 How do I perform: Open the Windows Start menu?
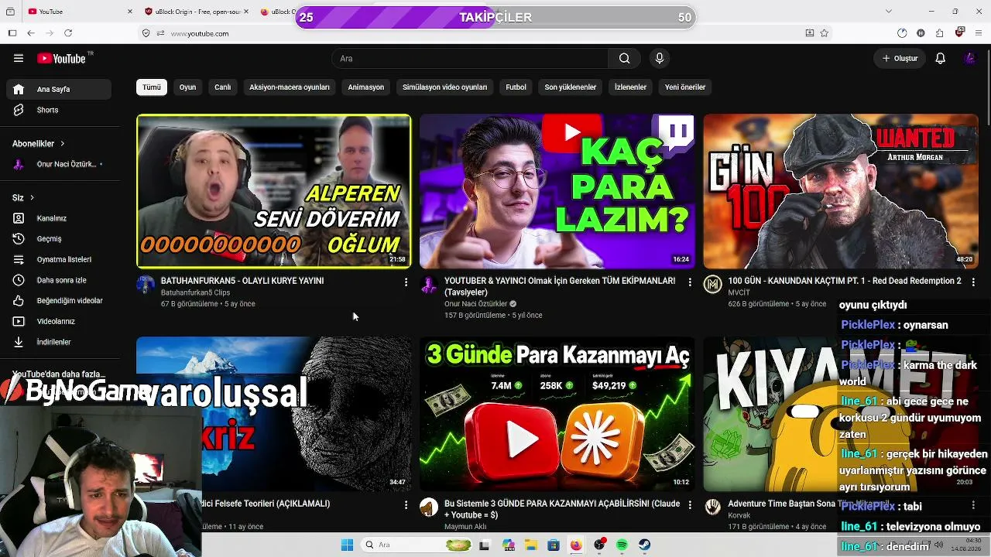pyautogui.click(x=347, y=545)
